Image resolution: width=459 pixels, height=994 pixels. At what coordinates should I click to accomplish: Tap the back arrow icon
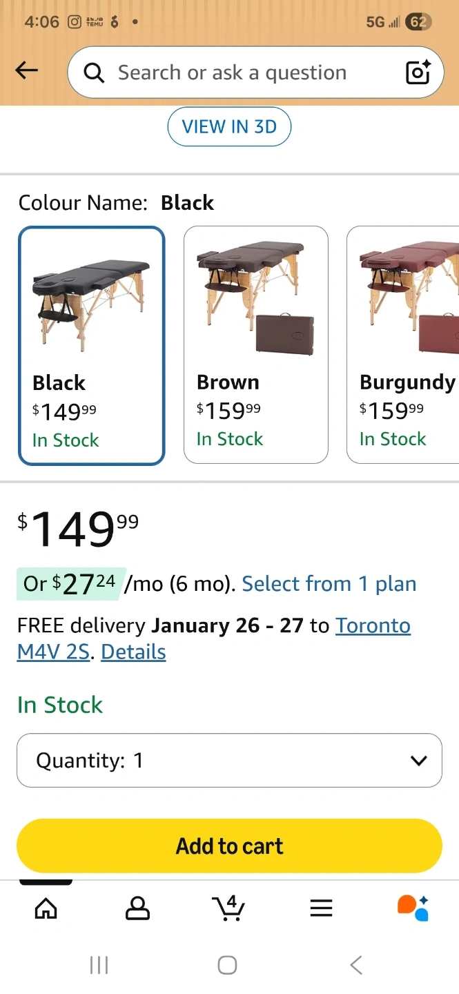[27, 70]
